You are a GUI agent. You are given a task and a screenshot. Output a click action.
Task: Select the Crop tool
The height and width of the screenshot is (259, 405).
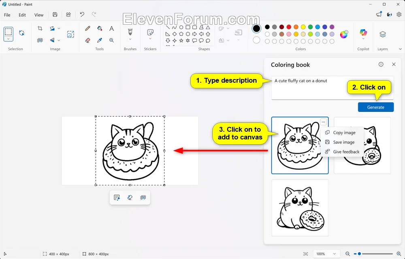[x=40, y=28]
